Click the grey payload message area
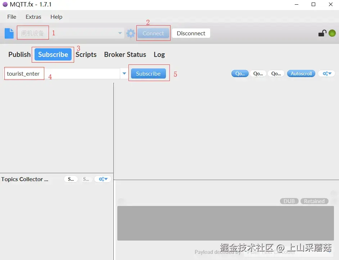The image size is (339, 260). pos(226,223)
